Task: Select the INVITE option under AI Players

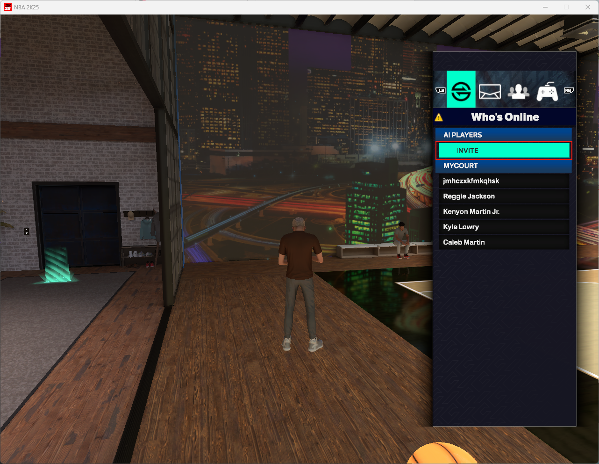Action: tap(504, 151)
